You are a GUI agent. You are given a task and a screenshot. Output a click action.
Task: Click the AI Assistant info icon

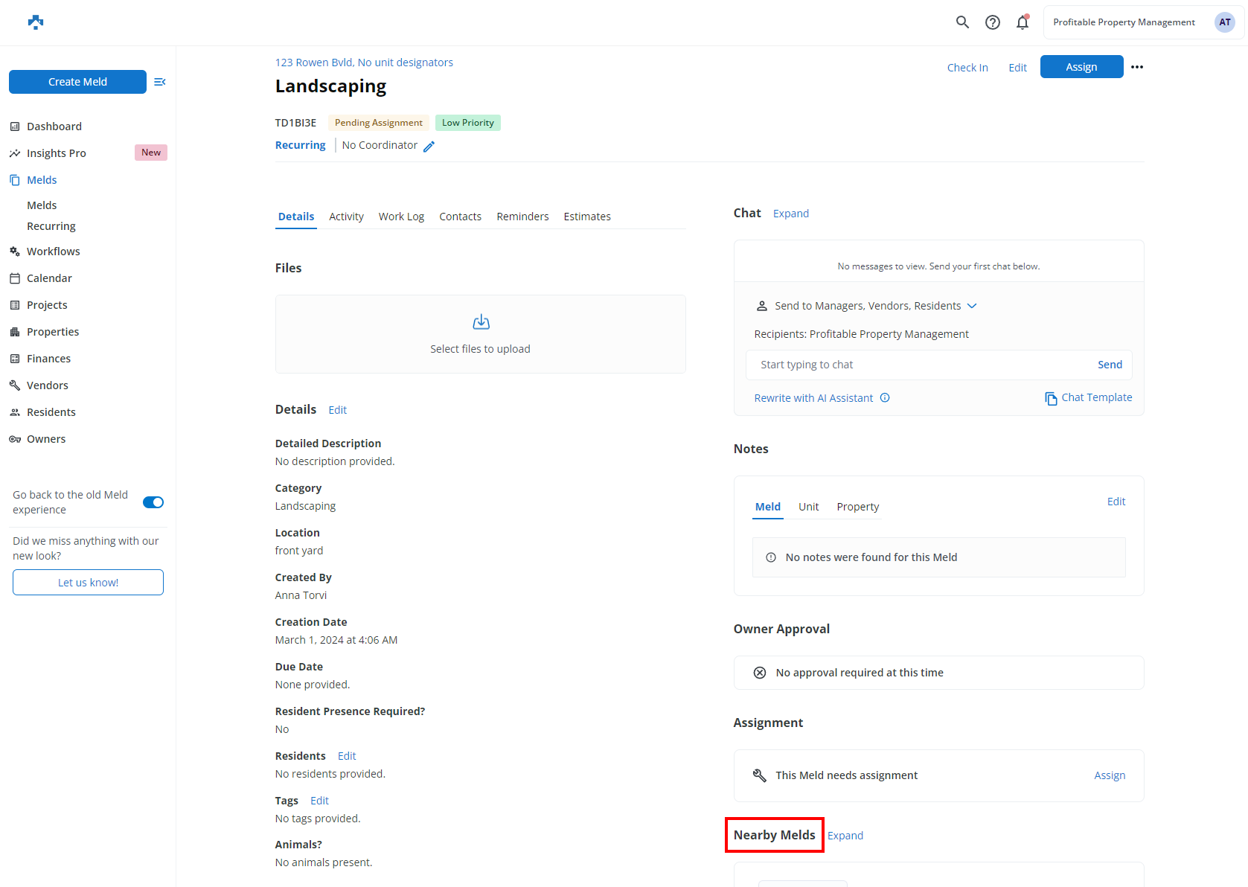click(x=885, y=398)
